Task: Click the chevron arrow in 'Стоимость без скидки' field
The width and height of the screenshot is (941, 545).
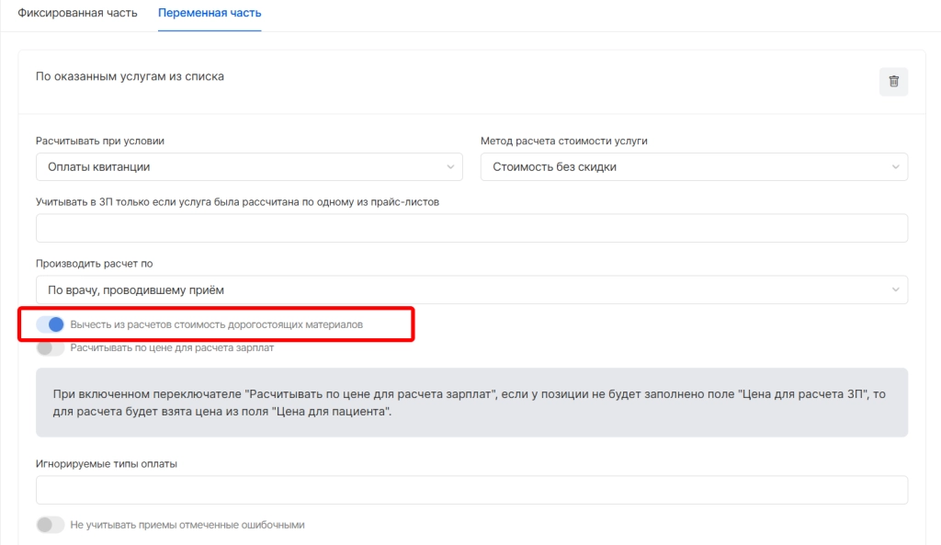Action: click(895, 167)
